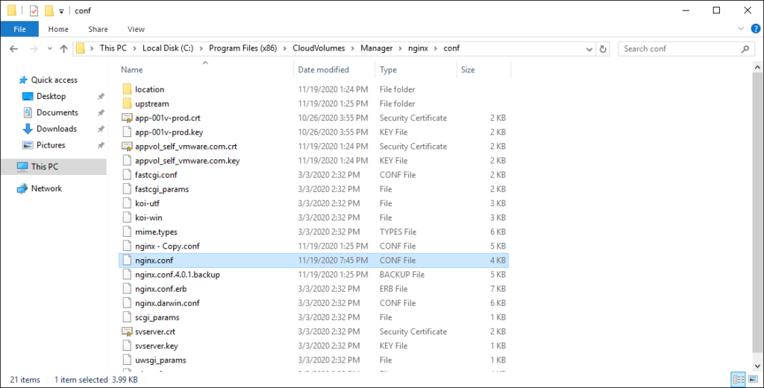The height and width of the screenshot is (388, 764).
Task: Go up one level with the Up arrow
Action: click(x=63, y=48)
